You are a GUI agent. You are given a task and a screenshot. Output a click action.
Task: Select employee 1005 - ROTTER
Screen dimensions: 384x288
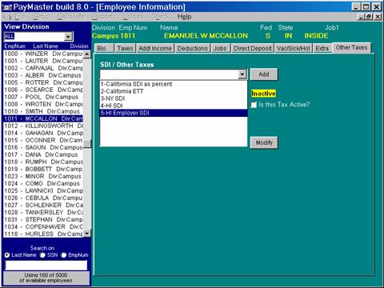coord(43,82)
